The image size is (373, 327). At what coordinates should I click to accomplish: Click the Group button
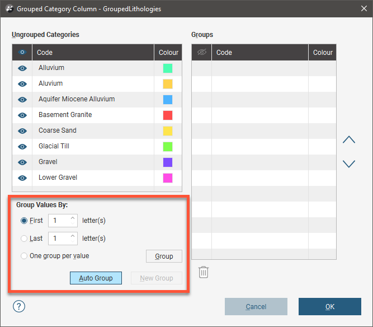point(164,256)
